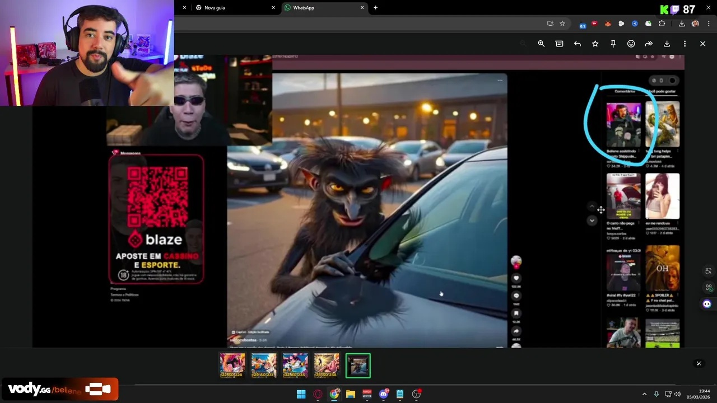Go to the message from the viewer toolbar
The image size is (717, 403).
[559, 44]
